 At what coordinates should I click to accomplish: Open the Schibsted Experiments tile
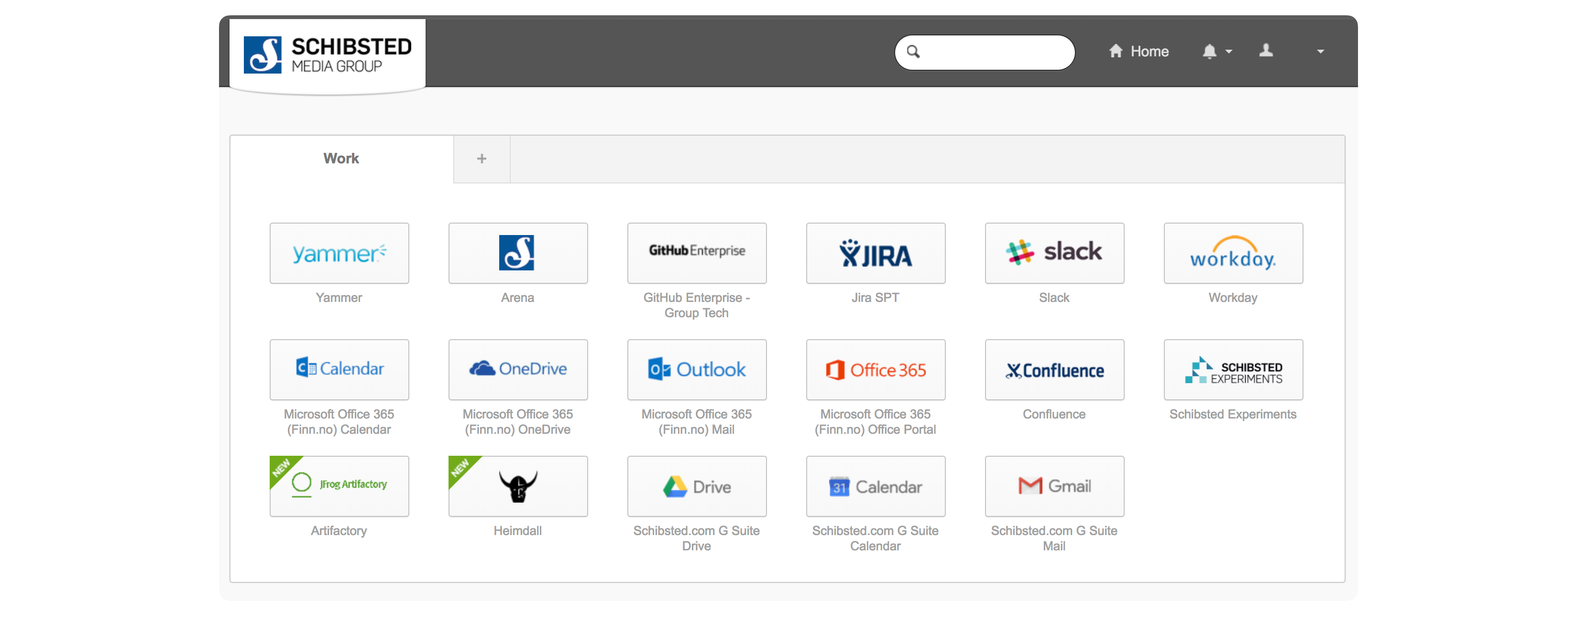click(x=1233, y=370)
